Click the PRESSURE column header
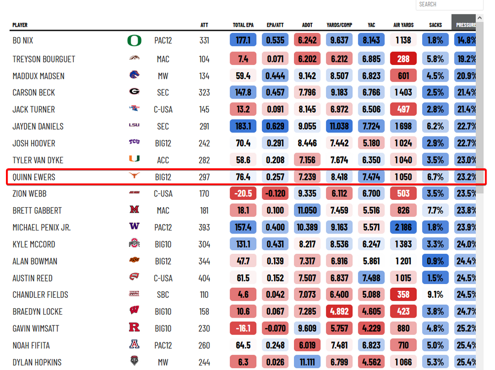Viewport: 495px width, 370px height. tap(465, 25)
